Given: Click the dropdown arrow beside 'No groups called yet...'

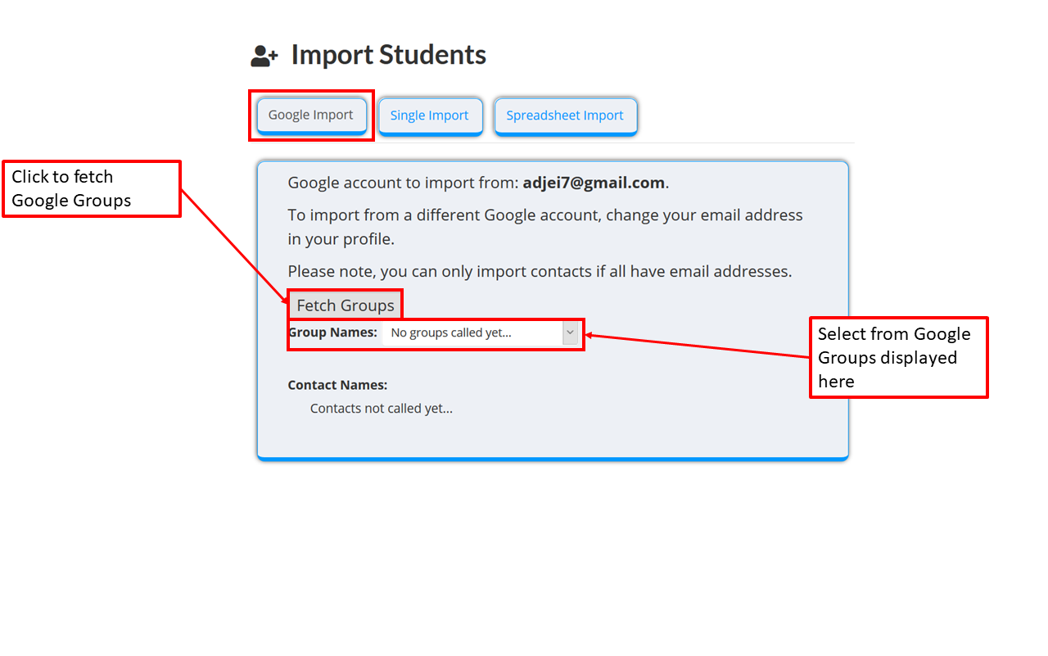Looking at the screenshot, I should 570,333.
